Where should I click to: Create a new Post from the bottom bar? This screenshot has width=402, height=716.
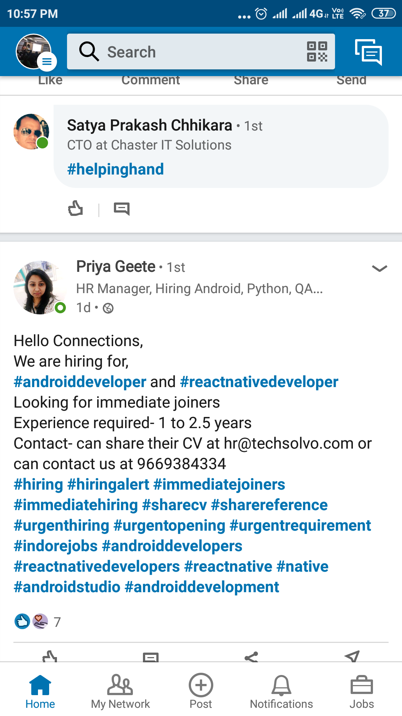201,692
